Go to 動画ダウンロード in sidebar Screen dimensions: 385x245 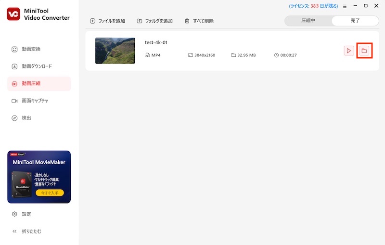(36, 66)
